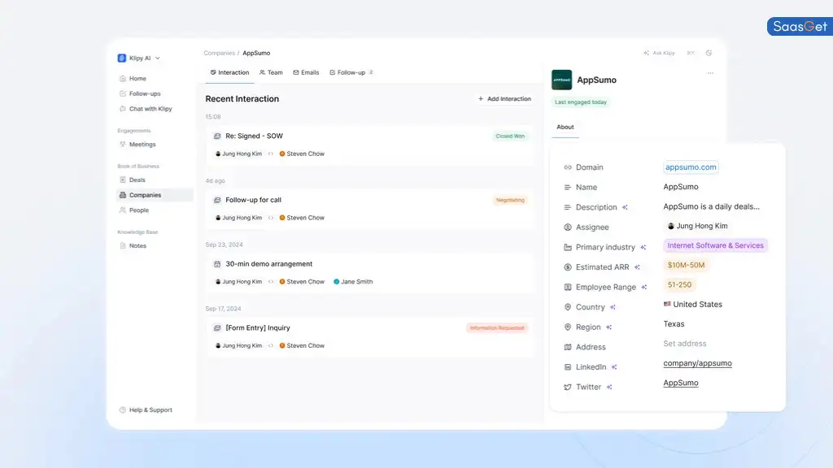Click the sparkle icon beside Employee Range
This screenshot has height=468, width=833.
(644, 287)
